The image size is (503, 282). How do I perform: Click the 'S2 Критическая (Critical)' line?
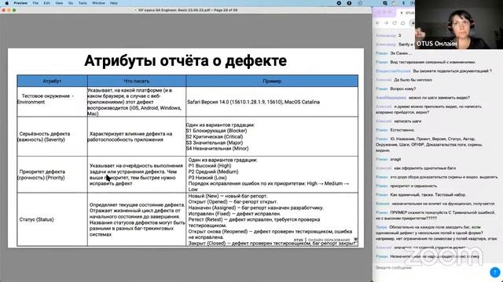click(215, 137)
